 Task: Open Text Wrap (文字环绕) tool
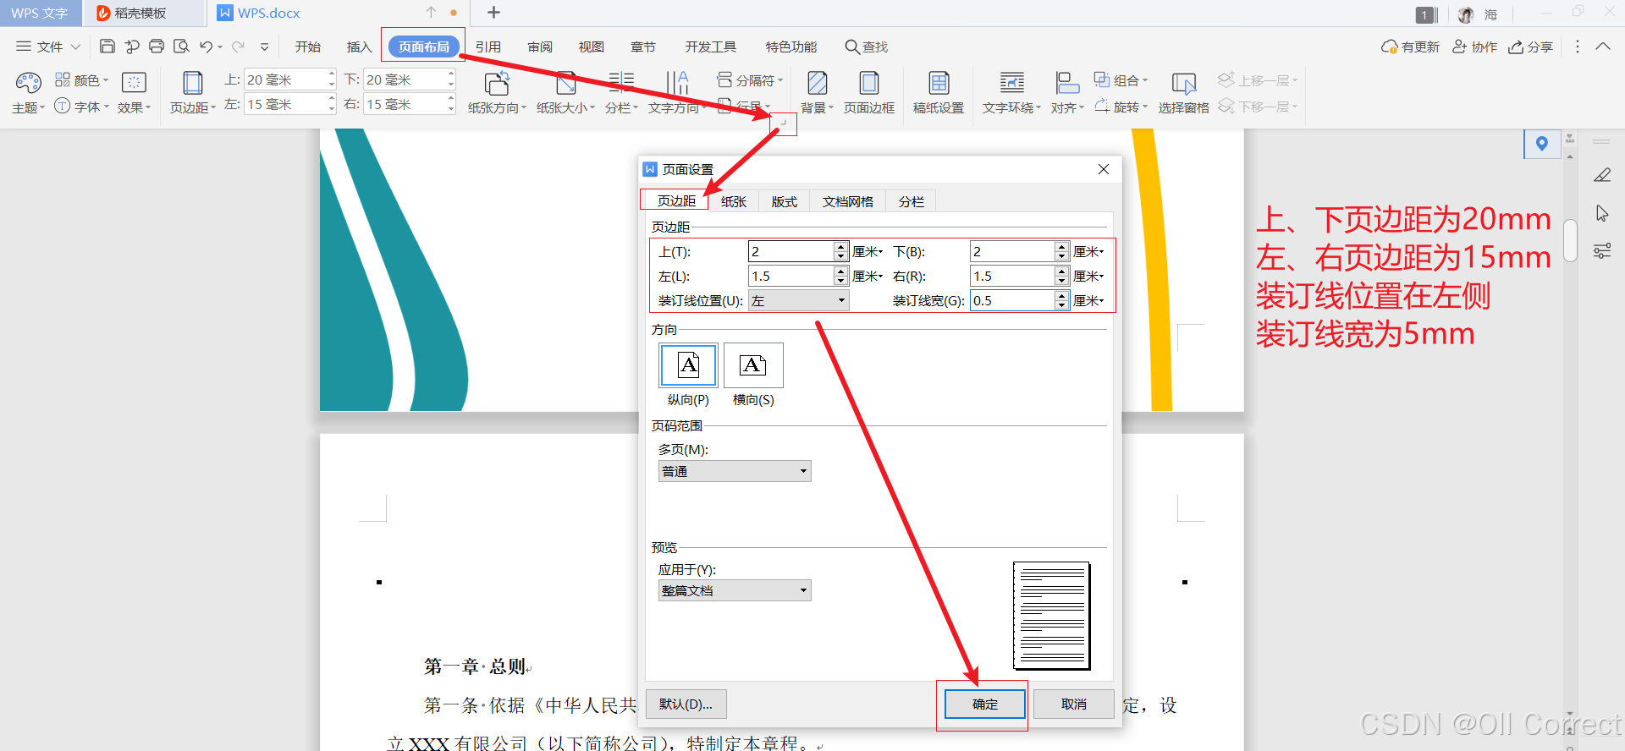coord(1011,92)
